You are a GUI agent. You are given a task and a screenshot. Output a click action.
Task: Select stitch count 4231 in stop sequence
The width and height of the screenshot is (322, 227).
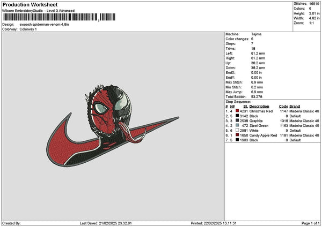244,111
